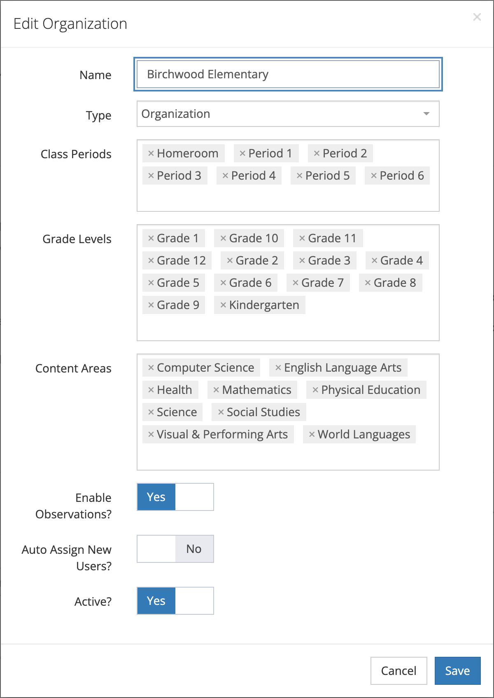The height and width of the screenshot is (698, 494).
Task: Remove the Grade 10 tag
Action: coord(223,239)
